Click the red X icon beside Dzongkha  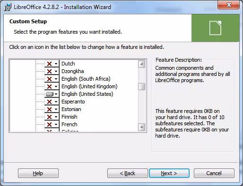coord(49,71)
